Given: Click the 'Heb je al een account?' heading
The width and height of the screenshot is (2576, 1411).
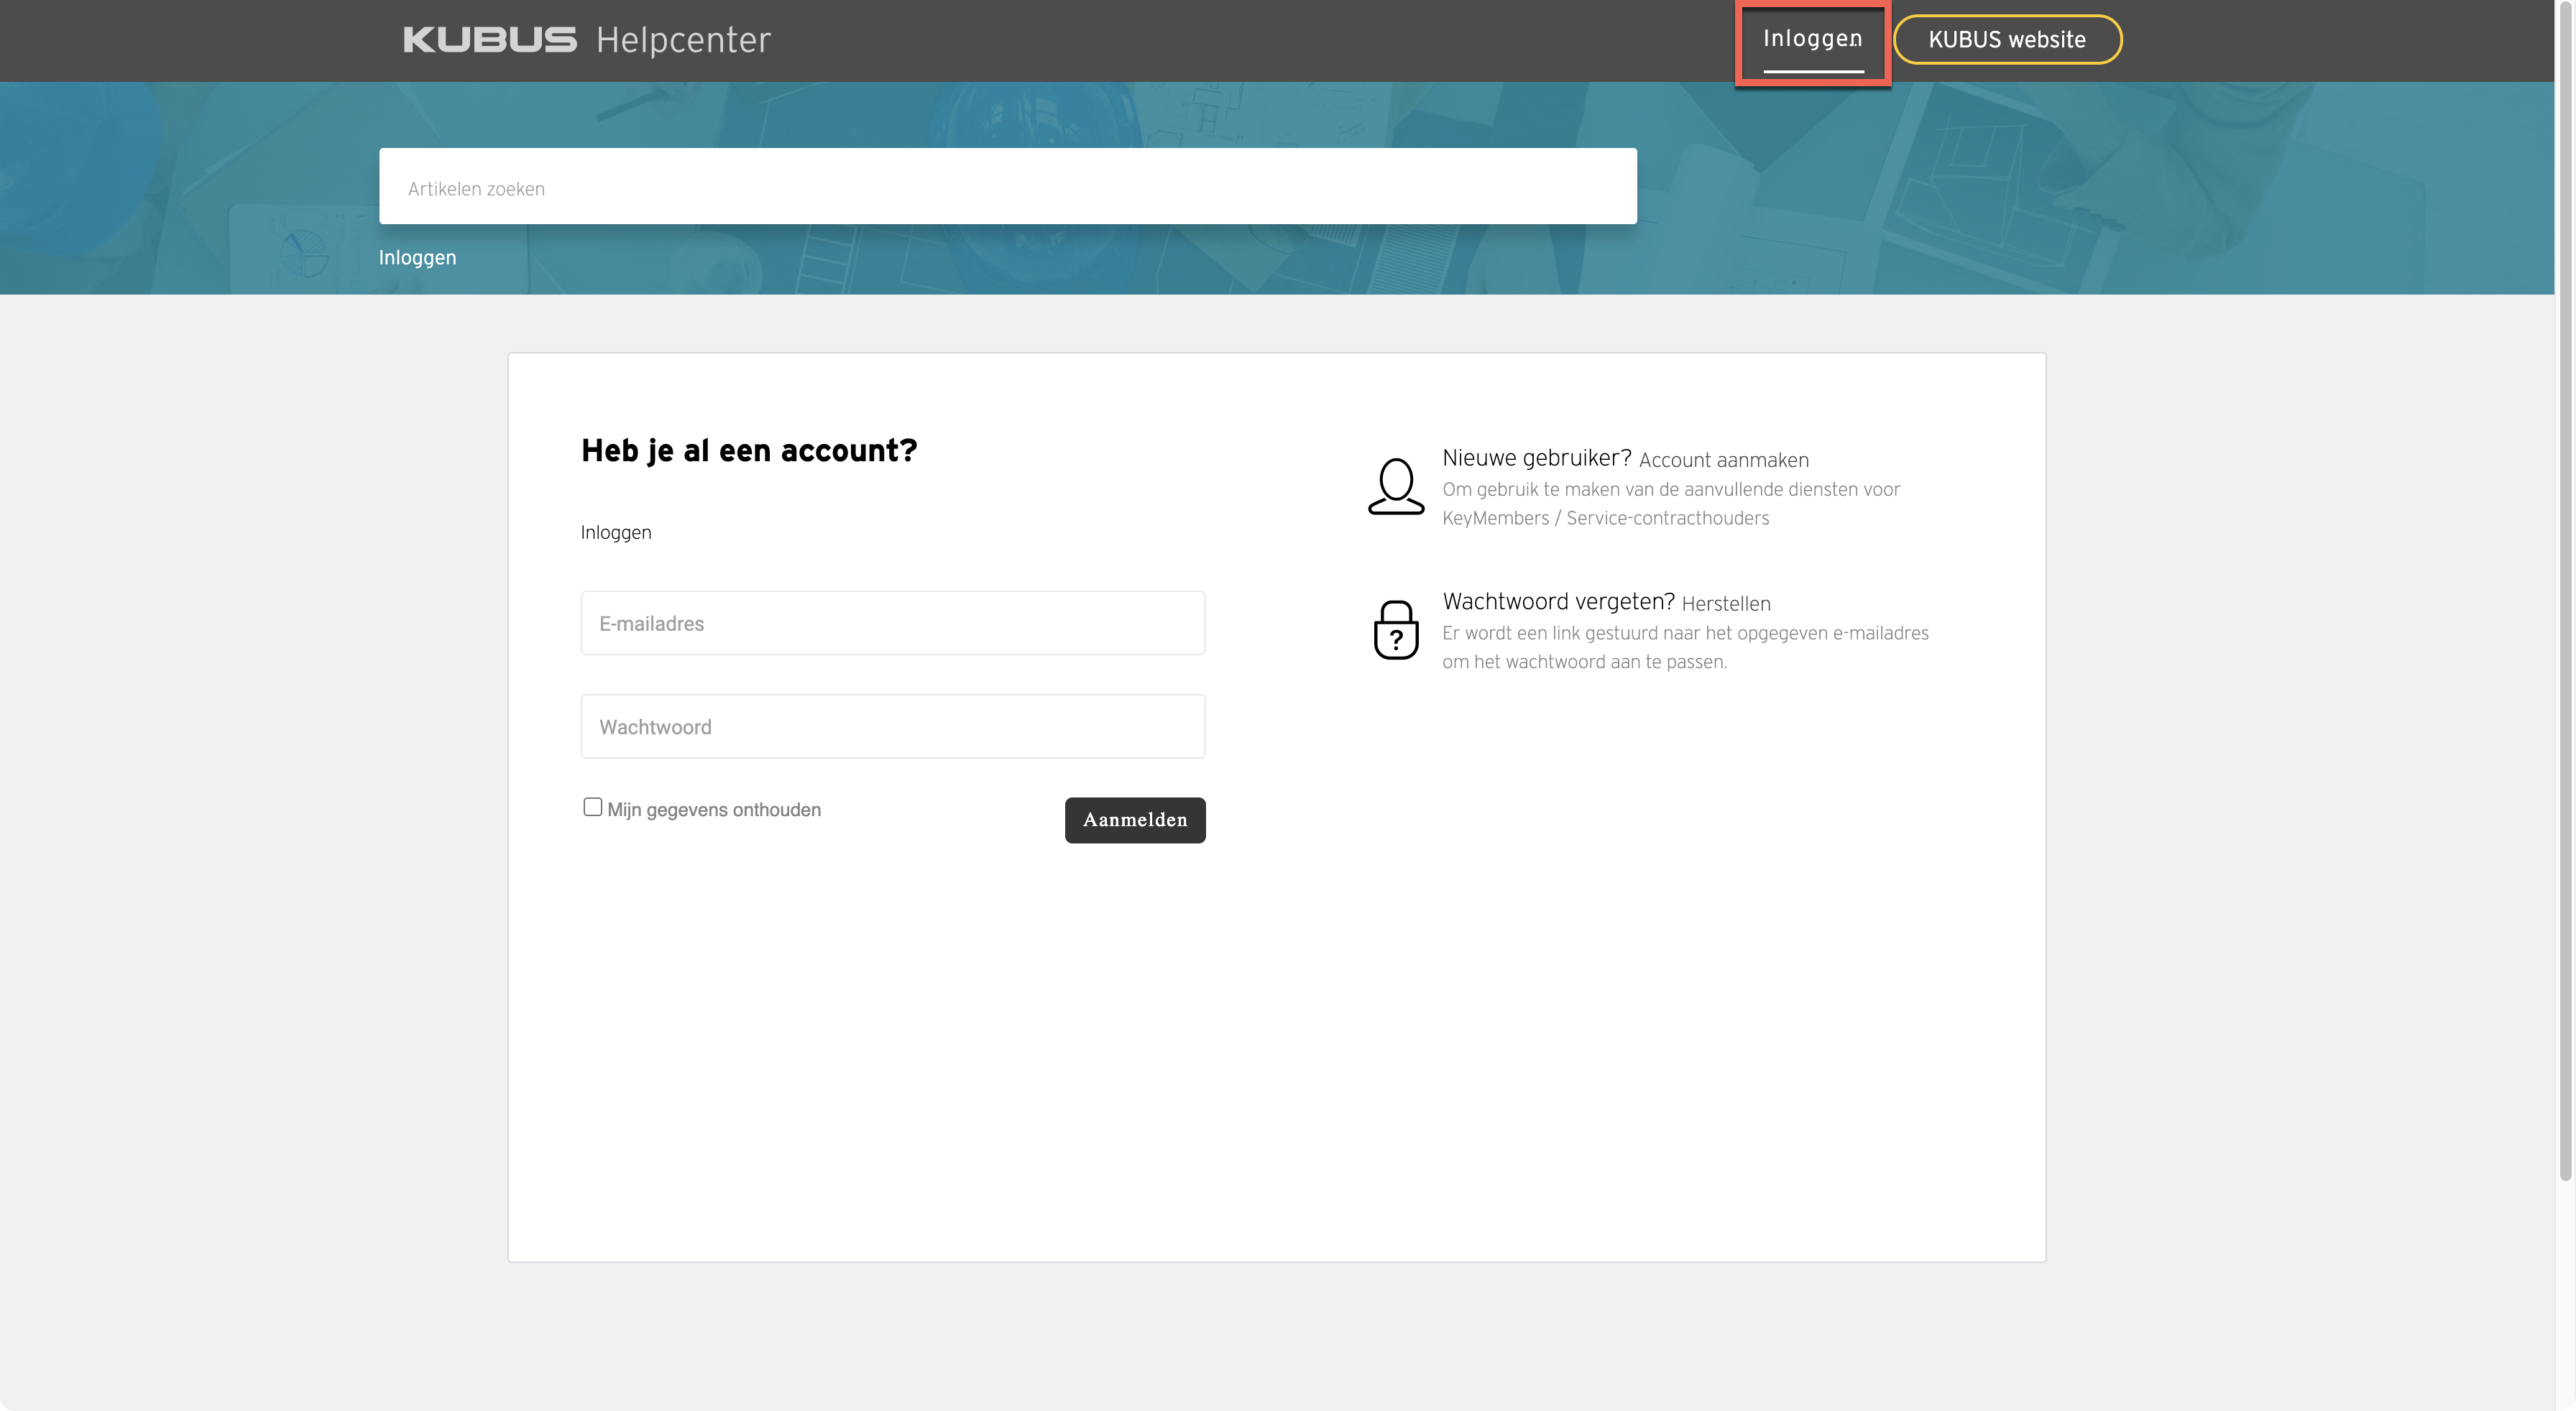Looking at the screenshot, I should (749, 450).
